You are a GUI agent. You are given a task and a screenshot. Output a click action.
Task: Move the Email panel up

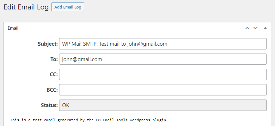click(247, 28)
